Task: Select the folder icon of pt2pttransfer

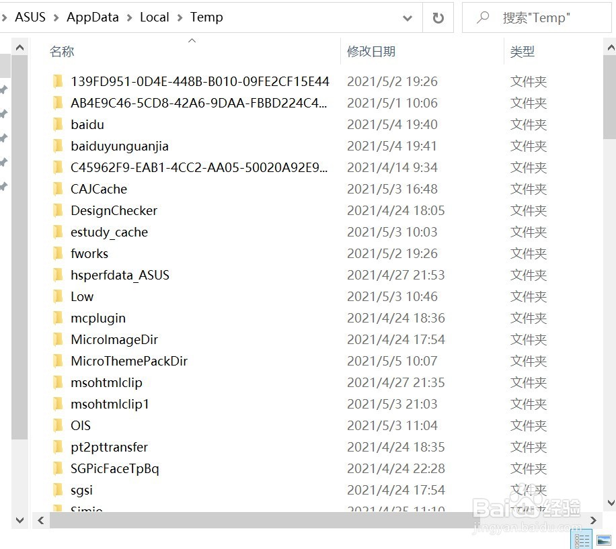Action: [x=58, y=447]
